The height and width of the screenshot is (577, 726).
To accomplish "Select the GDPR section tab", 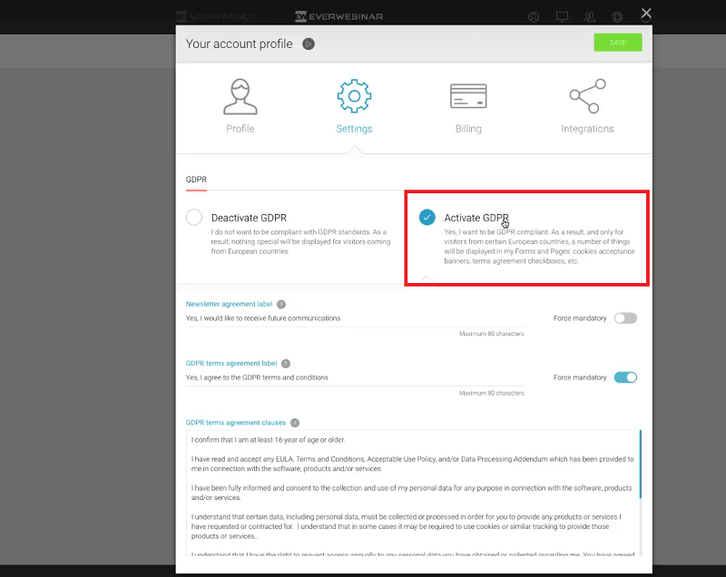I will click(196, 180).
